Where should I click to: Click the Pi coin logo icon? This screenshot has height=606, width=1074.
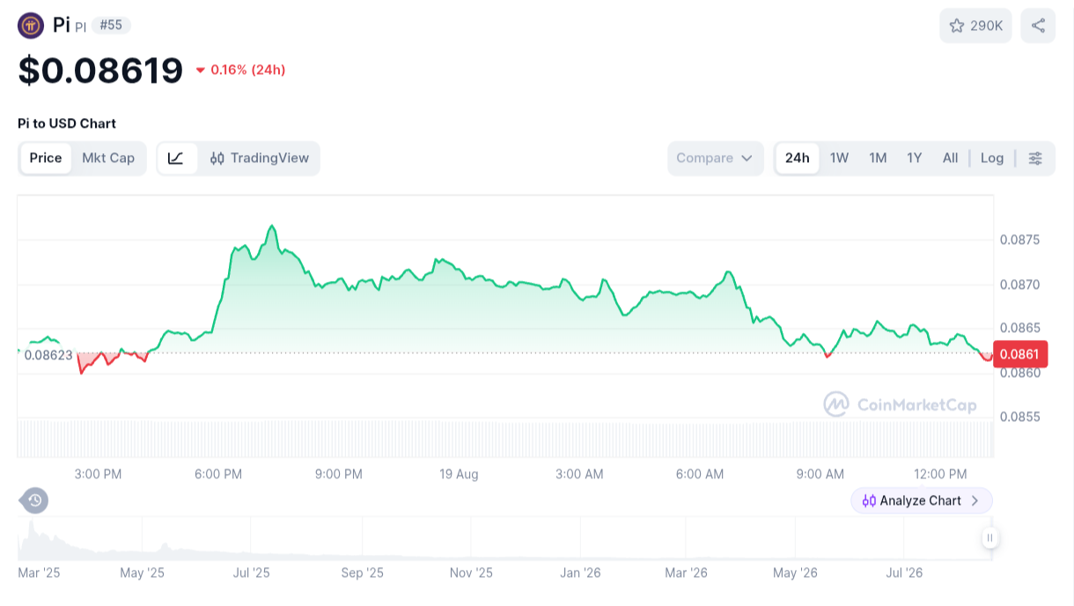click(31, 26)
